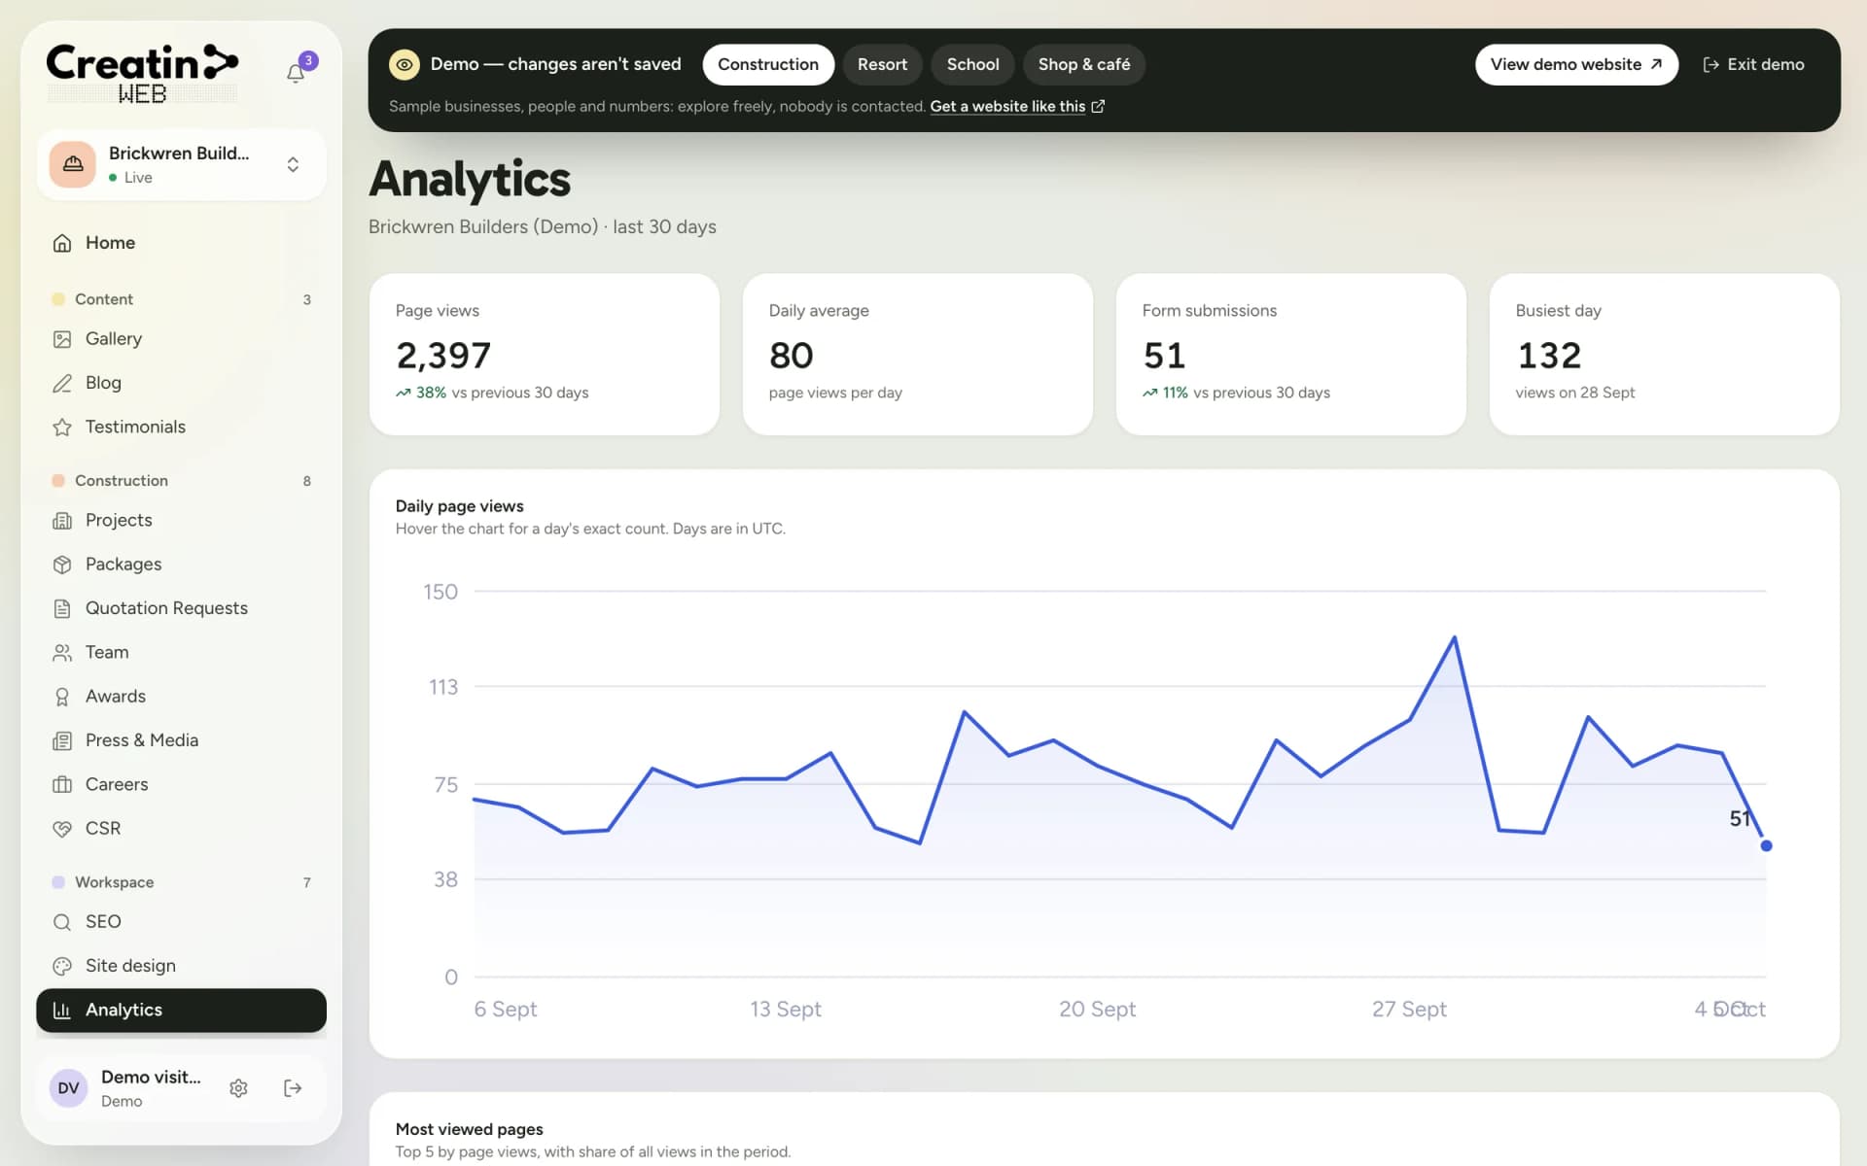1867x1166 pixels.
Task: Click the Careers briefcase icon
Action: pos(62,784)
